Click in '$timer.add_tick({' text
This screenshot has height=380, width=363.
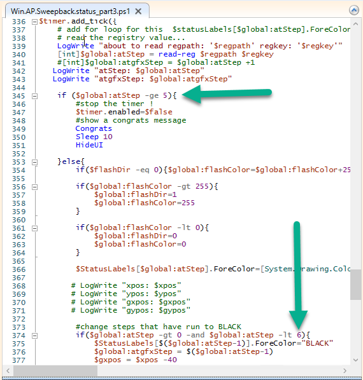pyautogui.click(x=78, y=22)
